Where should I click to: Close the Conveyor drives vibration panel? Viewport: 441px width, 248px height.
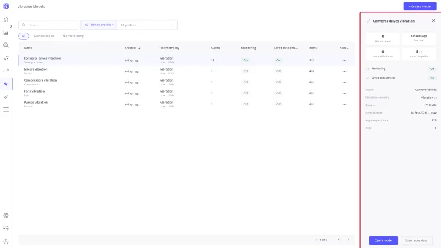433,20
